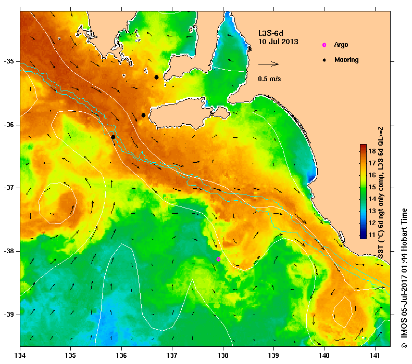Image resolution: width=412 pixels, height=364 pixels.
Task: Click the colorbar value '11'
Action: click(x=372, y=235)
